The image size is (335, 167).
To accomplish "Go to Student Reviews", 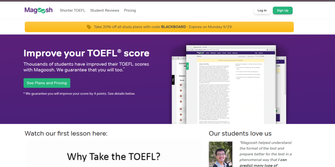I will click(104, 10).
